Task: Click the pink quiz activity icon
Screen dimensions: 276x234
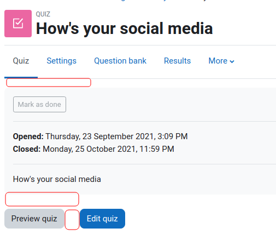Action: click(x=18, y=24)
